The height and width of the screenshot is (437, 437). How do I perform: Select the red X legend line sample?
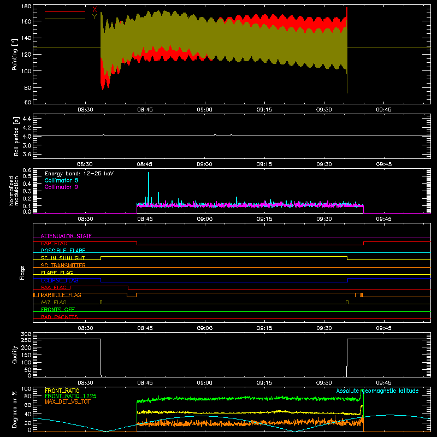coord(65,11)
